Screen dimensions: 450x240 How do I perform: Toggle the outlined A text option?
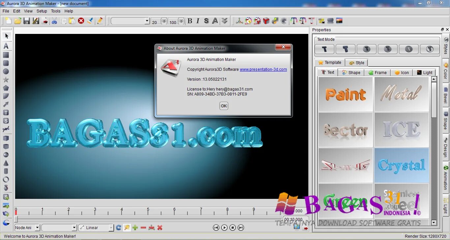(215, 21)
